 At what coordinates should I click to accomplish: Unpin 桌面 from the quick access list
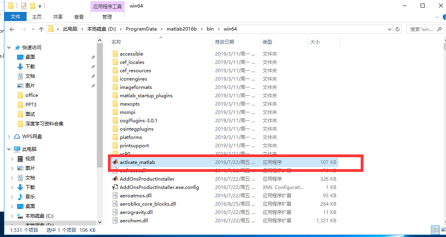click(x=92, y=57)
